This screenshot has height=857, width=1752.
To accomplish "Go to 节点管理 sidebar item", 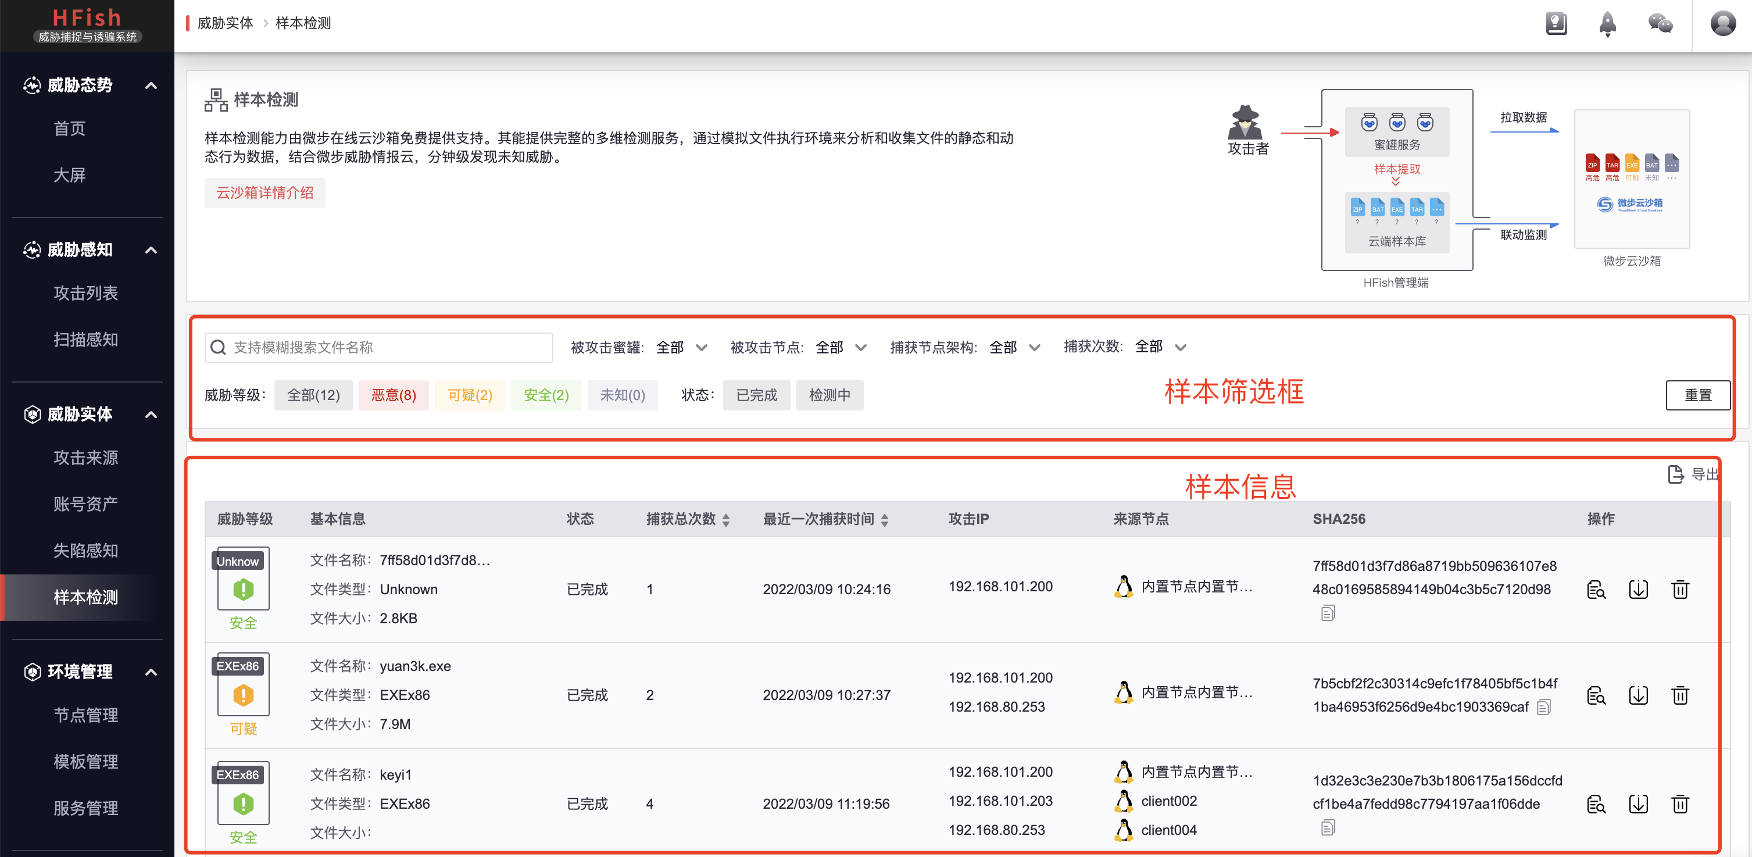I will [85, 715].
